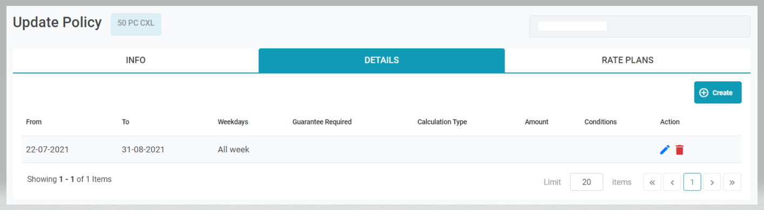Click the field at top right of the header
The image size is (764, 210).
[640, 26]
